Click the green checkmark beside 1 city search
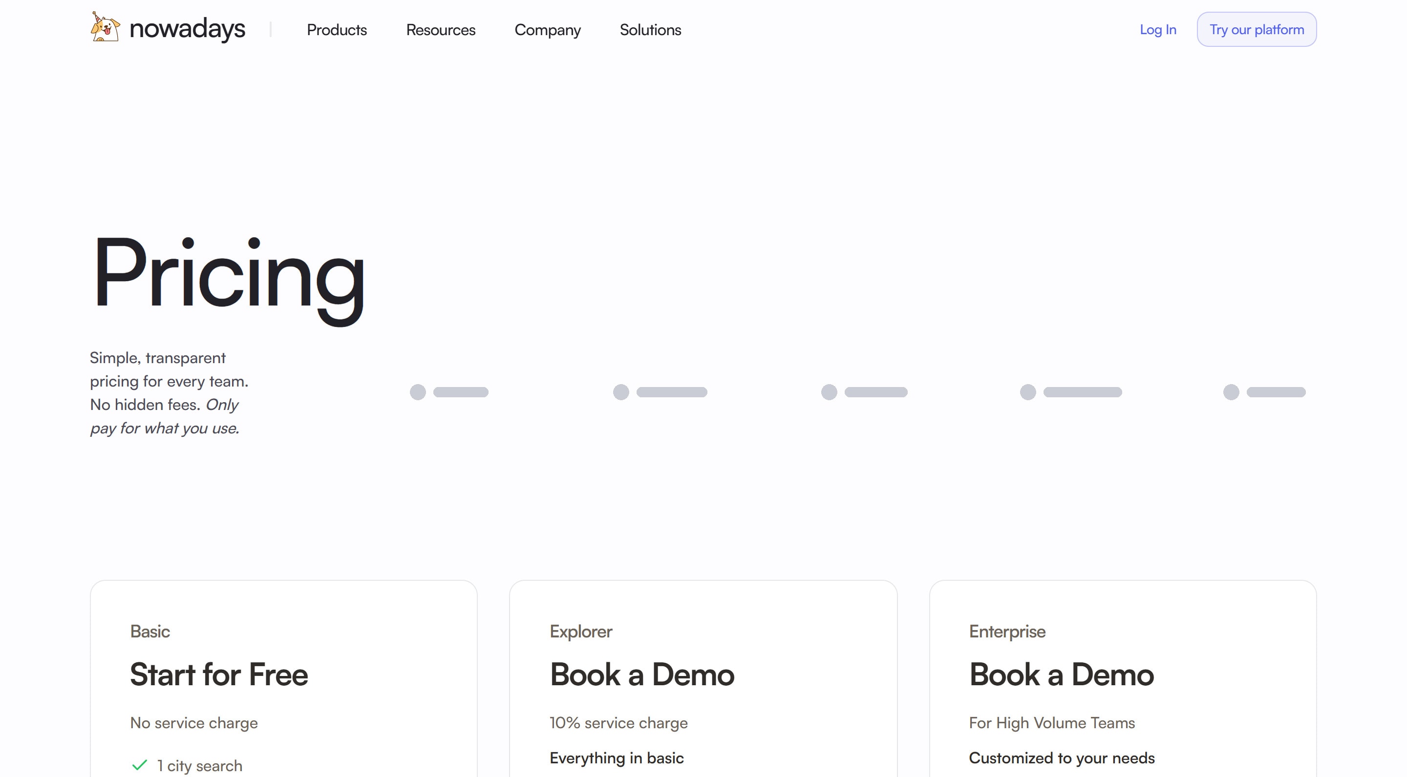 coord(140,765)
